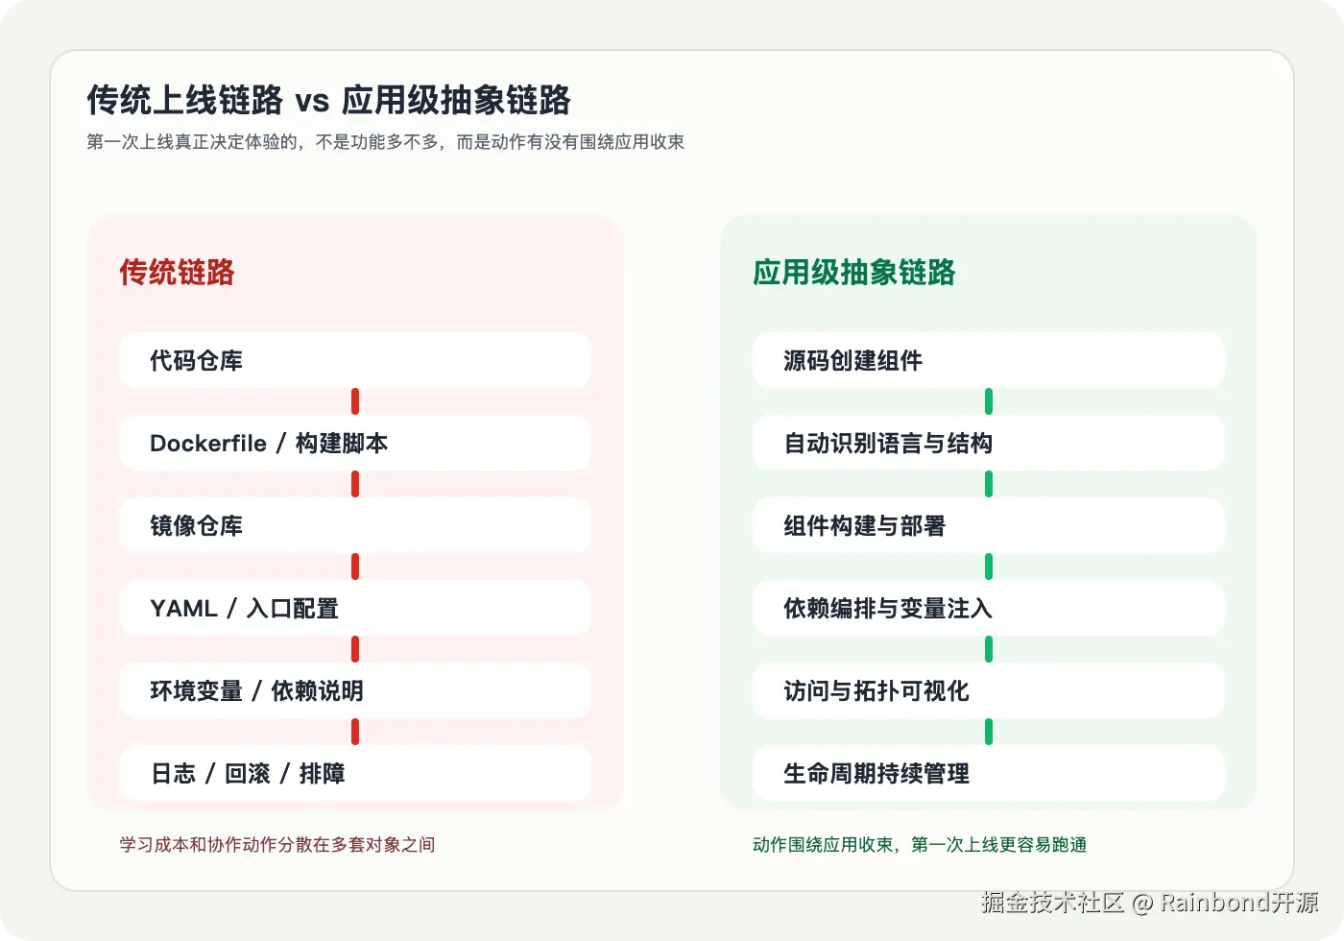
Task: Click the red connector below 代码仓库
Action: coord(355,401)
